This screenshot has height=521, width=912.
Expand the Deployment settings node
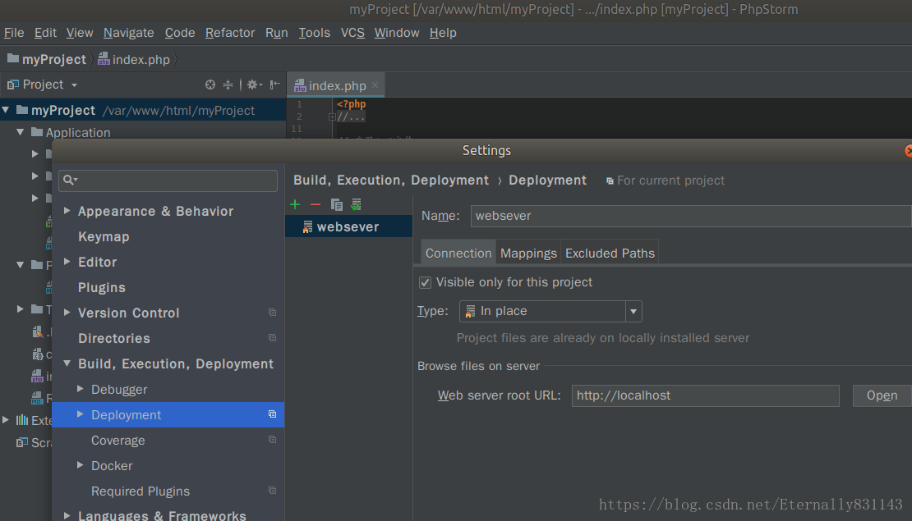pos(81,414)
